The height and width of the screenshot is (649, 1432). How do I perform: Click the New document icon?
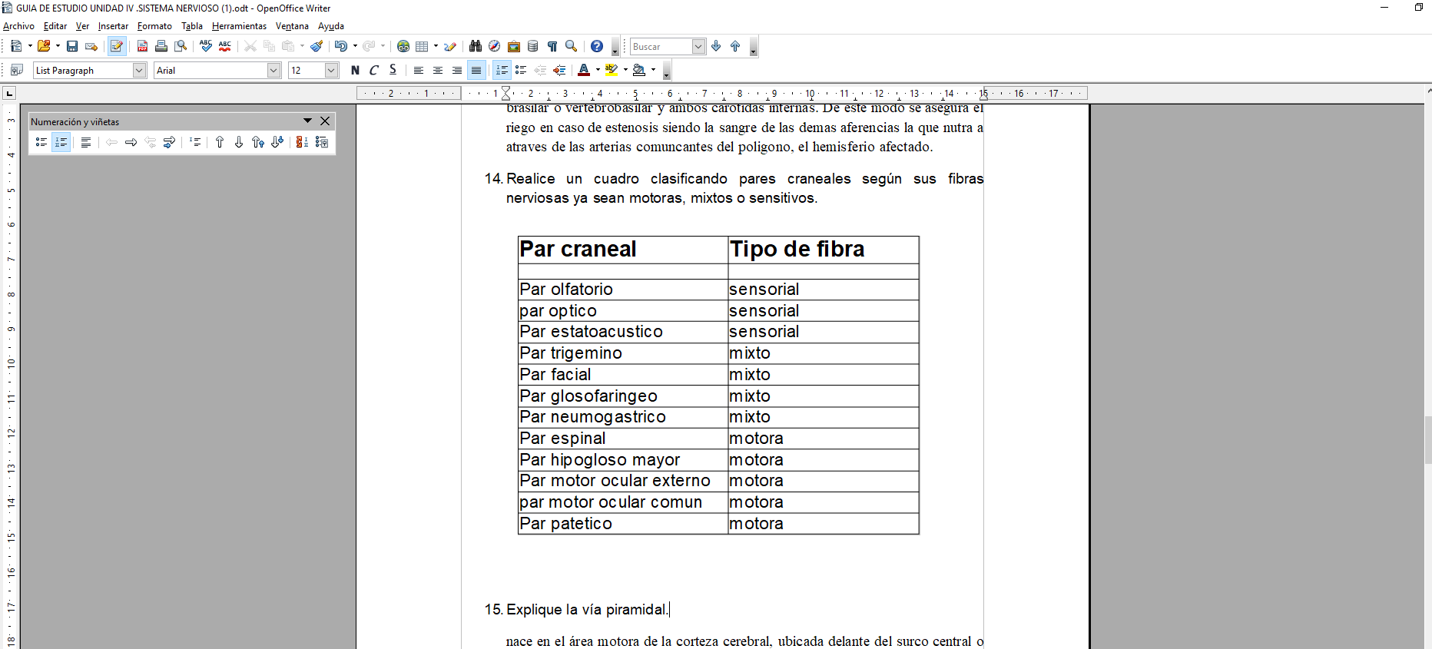(16, 47)
